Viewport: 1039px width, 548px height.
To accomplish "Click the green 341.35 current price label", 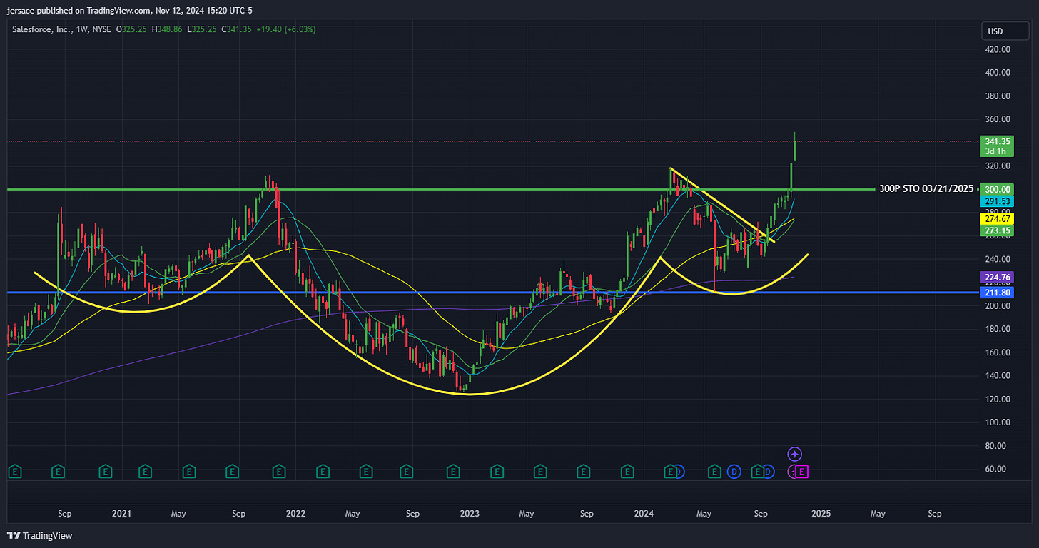I will (995, 141).
